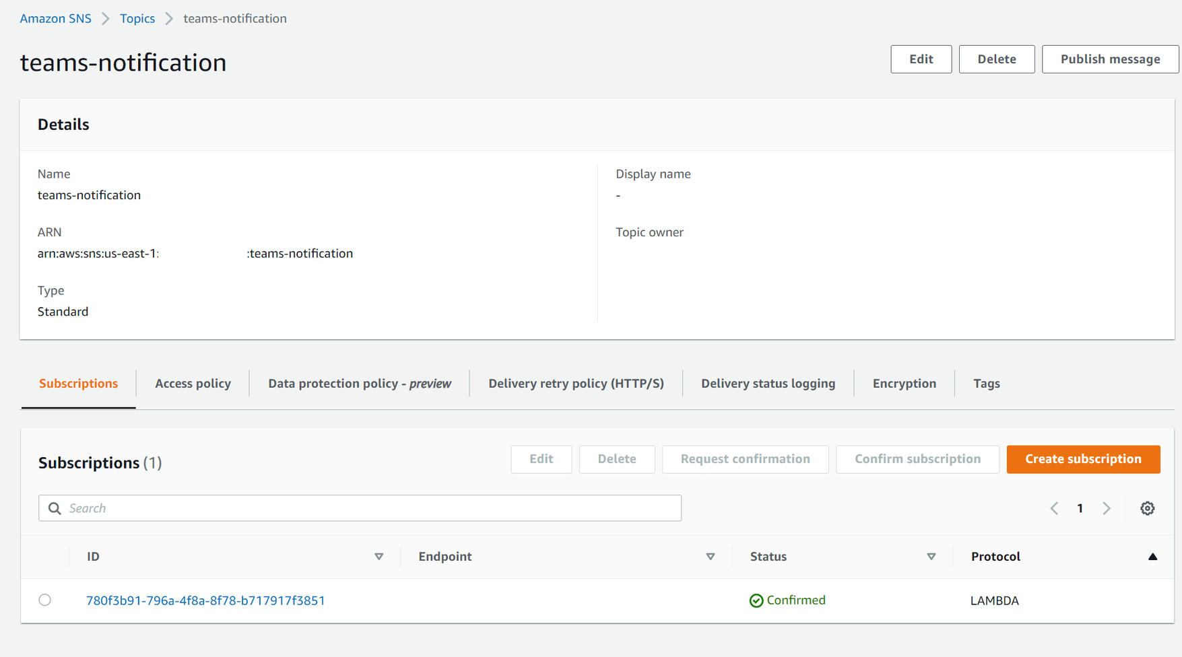Click the Publish message button
Image resolution: width=1182 pixels, height=657 pixels.
(1110, 59)
